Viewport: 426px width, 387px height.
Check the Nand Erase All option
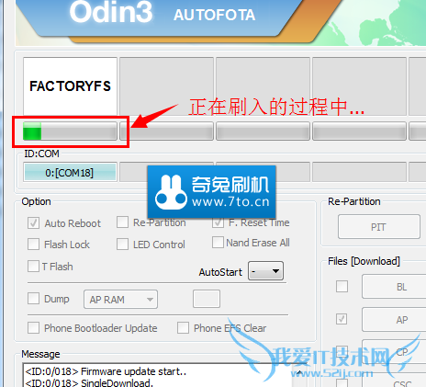218,242
